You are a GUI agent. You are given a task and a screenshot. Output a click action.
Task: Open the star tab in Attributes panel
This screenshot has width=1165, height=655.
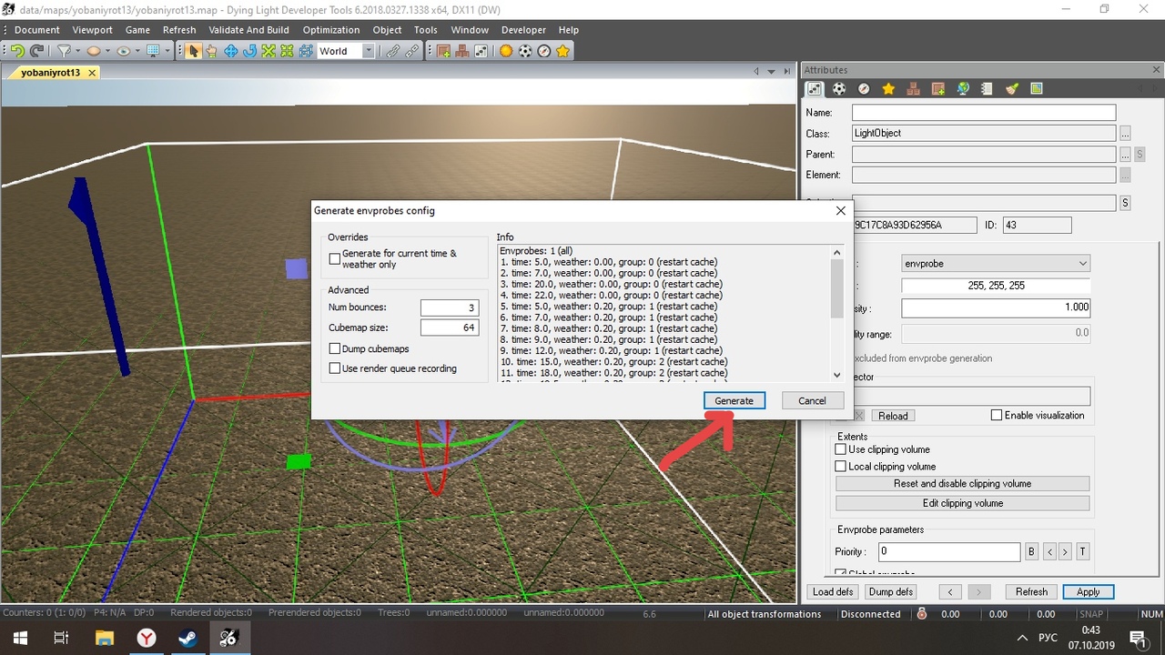tap(888, 88)
